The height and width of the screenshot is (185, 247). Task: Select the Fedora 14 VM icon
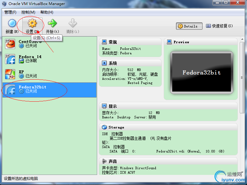pos(10,59)
